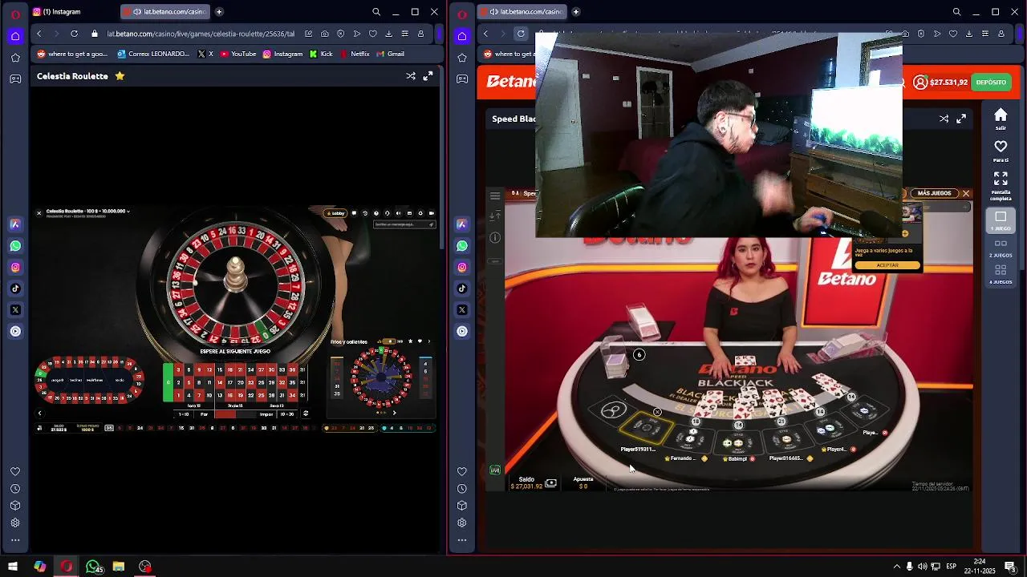Open Opera menu logo in left window
Screen dimensions: 1027x577
point(15,13)
